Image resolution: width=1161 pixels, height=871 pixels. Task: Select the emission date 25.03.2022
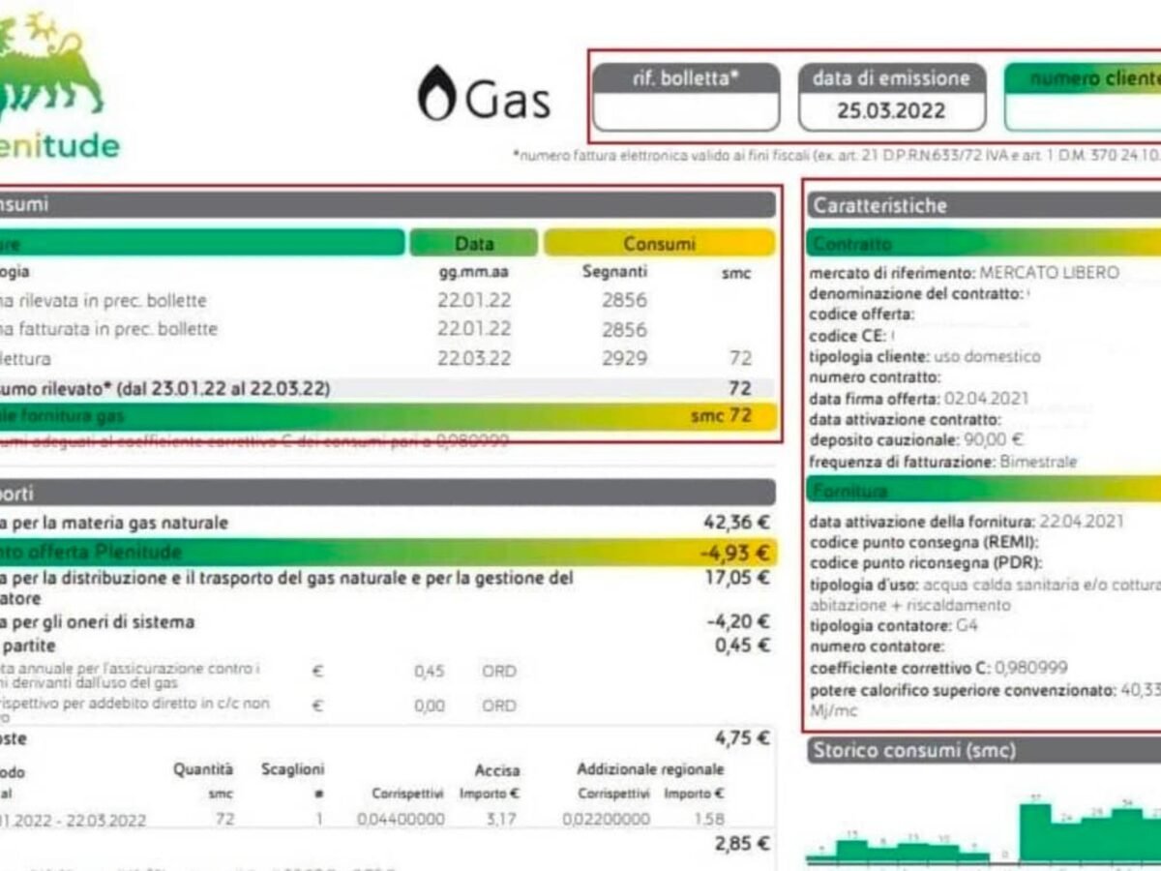pos(891,110)
